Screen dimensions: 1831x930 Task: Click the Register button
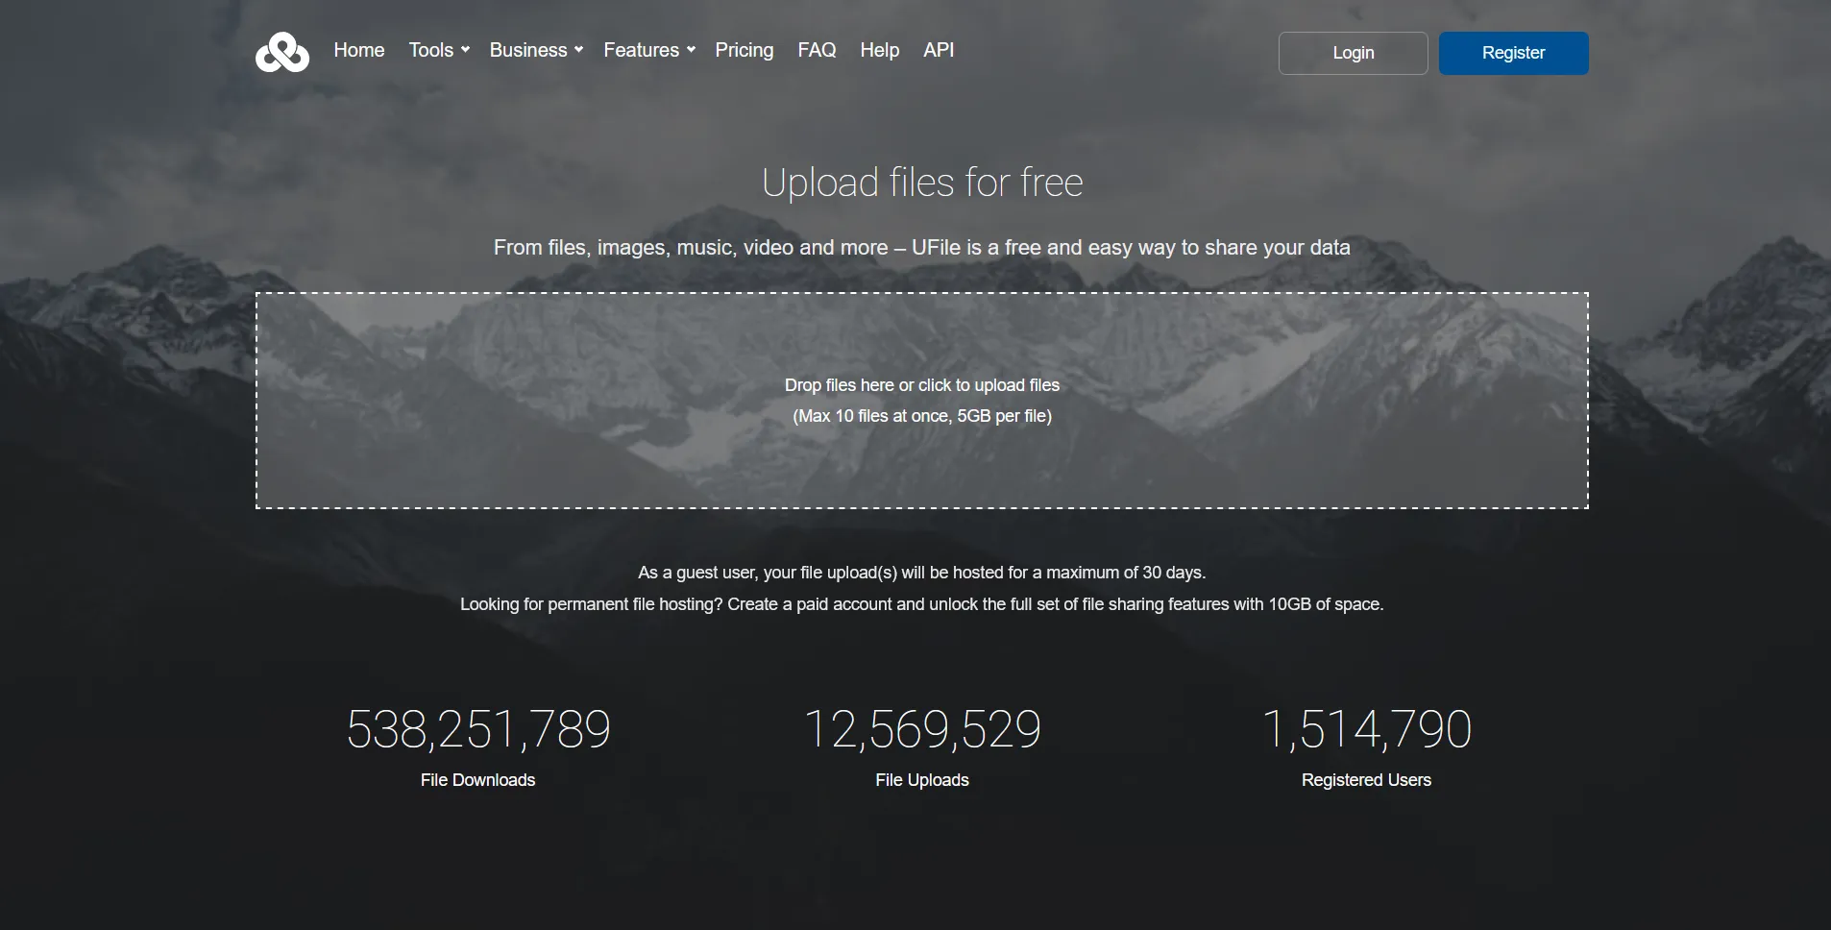(x=1513, y=53)
